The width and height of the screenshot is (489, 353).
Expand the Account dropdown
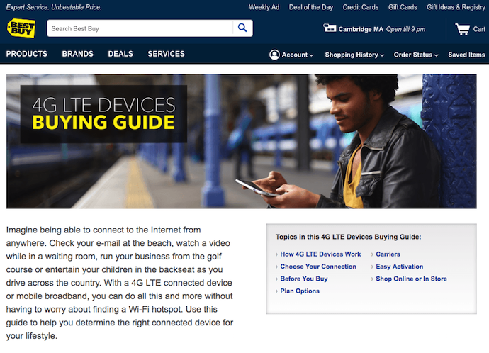[298, 55]
